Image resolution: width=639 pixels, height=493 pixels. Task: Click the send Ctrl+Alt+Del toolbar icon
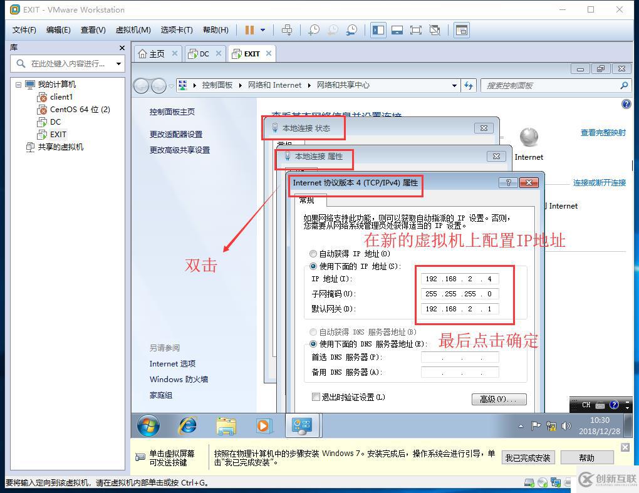[x=287, y=29]
